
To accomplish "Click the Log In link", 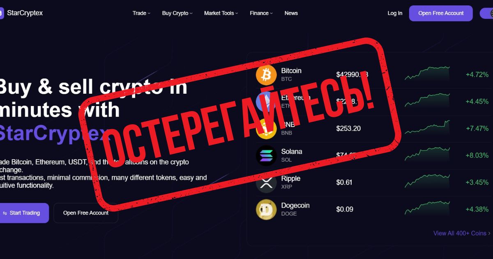I will tap(395, 13).
